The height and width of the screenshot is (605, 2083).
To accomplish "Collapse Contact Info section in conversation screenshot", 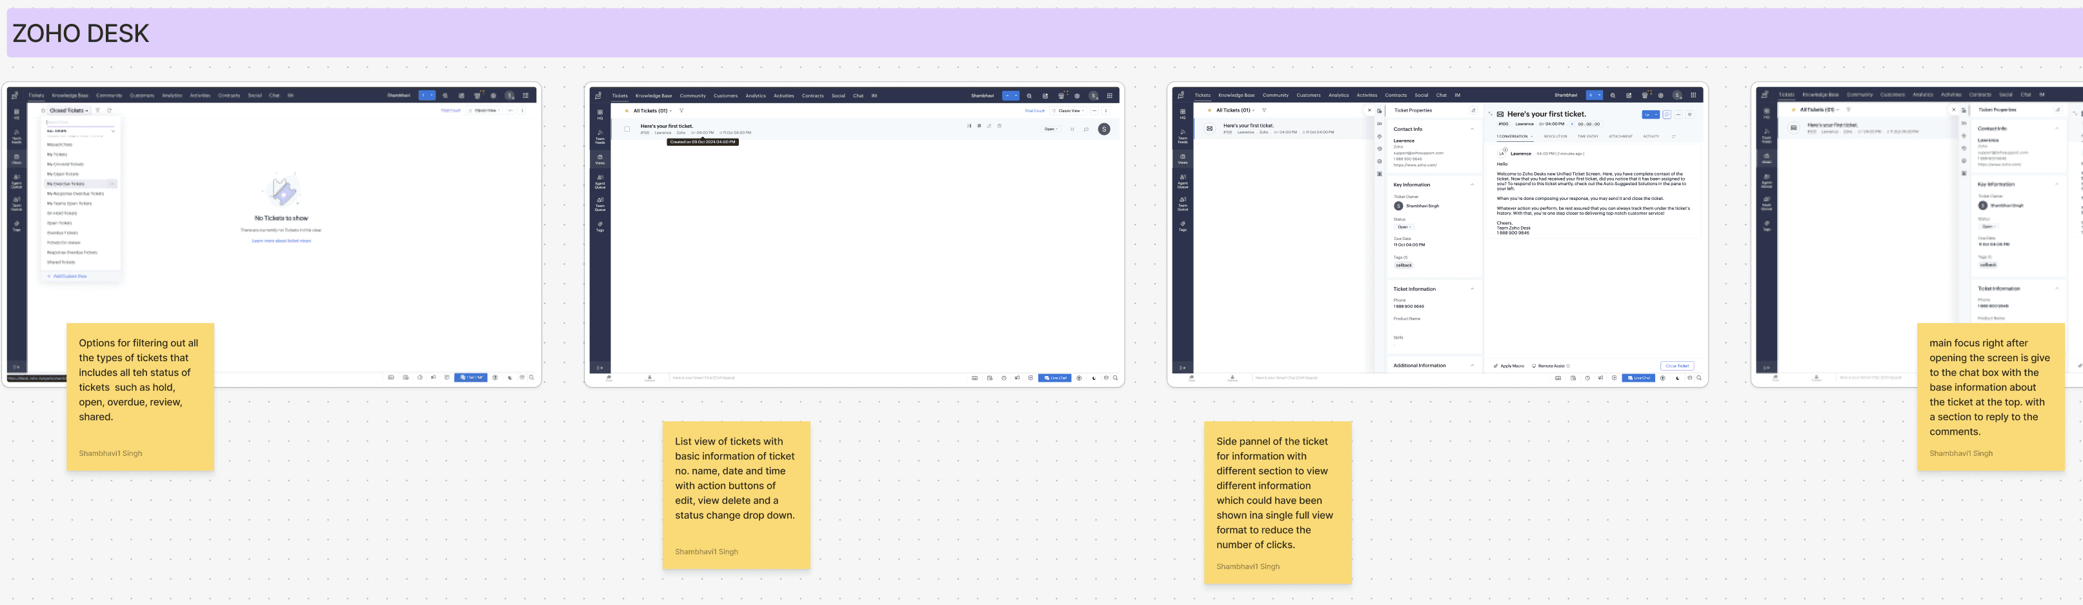I will 1472,129.
